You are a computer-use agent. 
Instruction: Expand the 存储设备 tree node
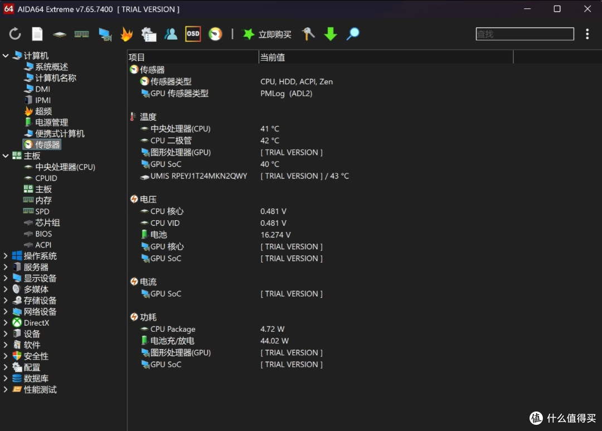coord(6,301)
